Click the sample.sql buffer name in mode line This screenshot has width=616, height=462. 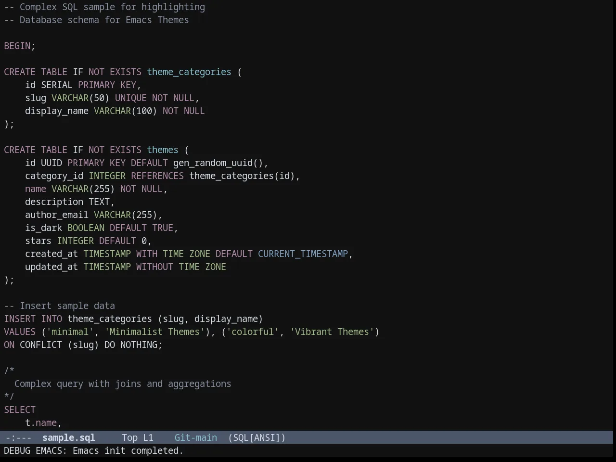[69, 438]
